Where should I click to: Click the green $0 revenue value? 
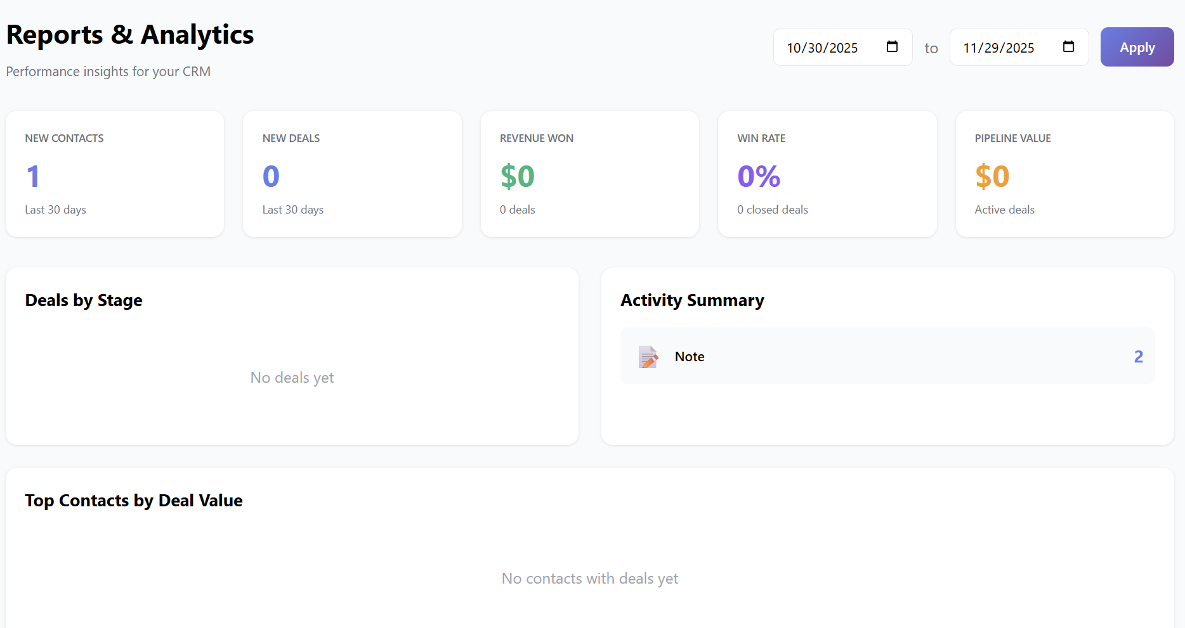[517, 176]
